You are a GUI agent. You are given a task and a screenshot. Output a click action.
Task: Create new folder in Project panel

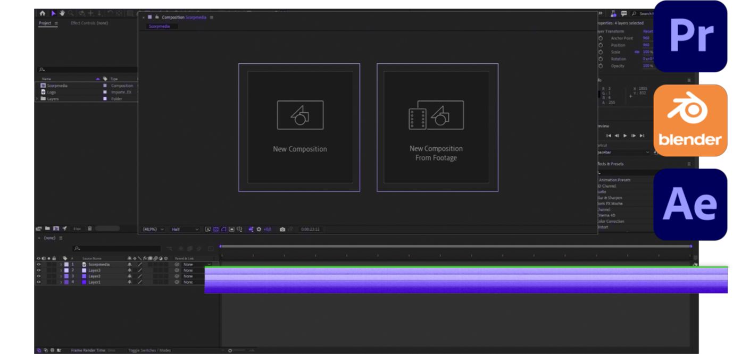pos(47,229)
